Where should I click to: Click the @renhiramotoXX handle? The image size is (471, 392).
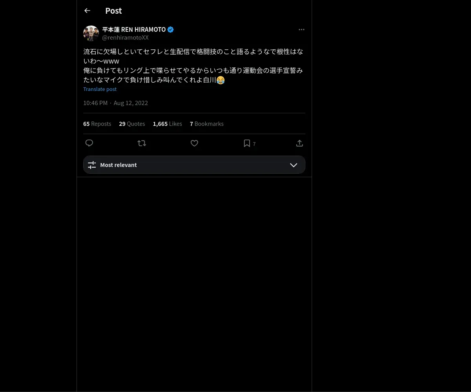tap(125, 38)
